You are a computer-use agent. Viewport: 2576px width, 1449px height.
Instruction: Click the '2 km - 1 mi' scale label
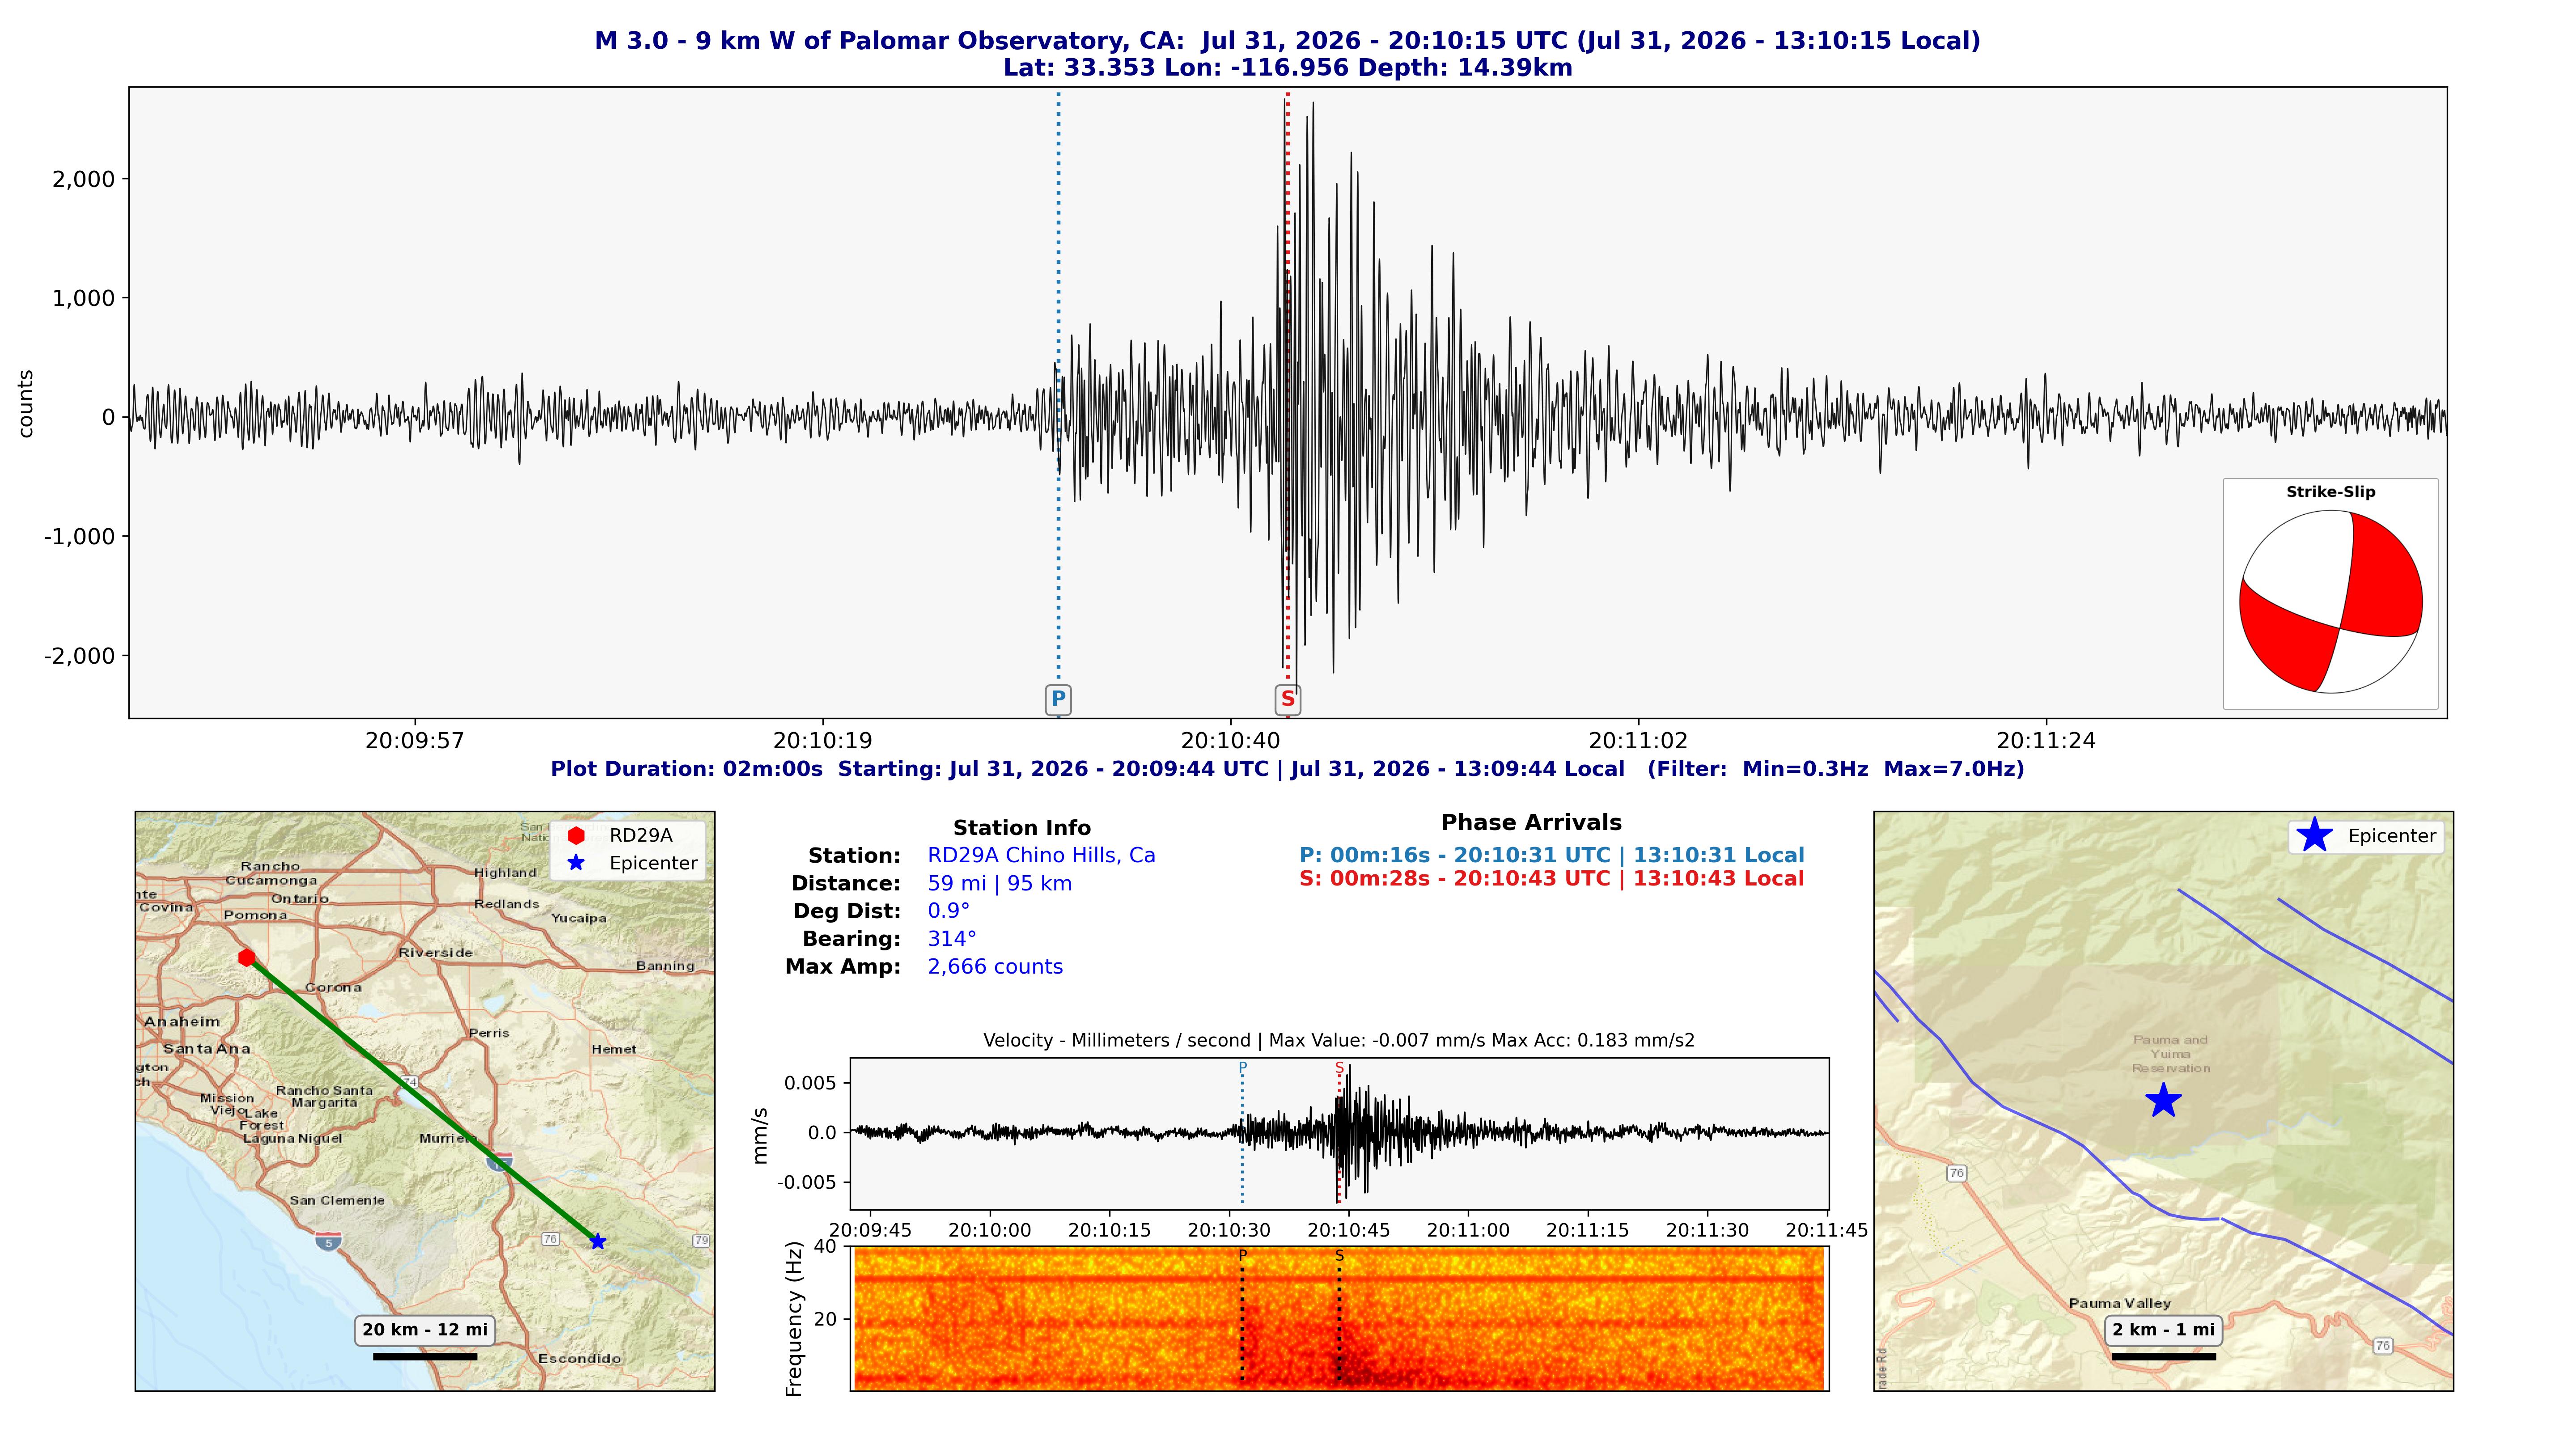point(2164,1330)
